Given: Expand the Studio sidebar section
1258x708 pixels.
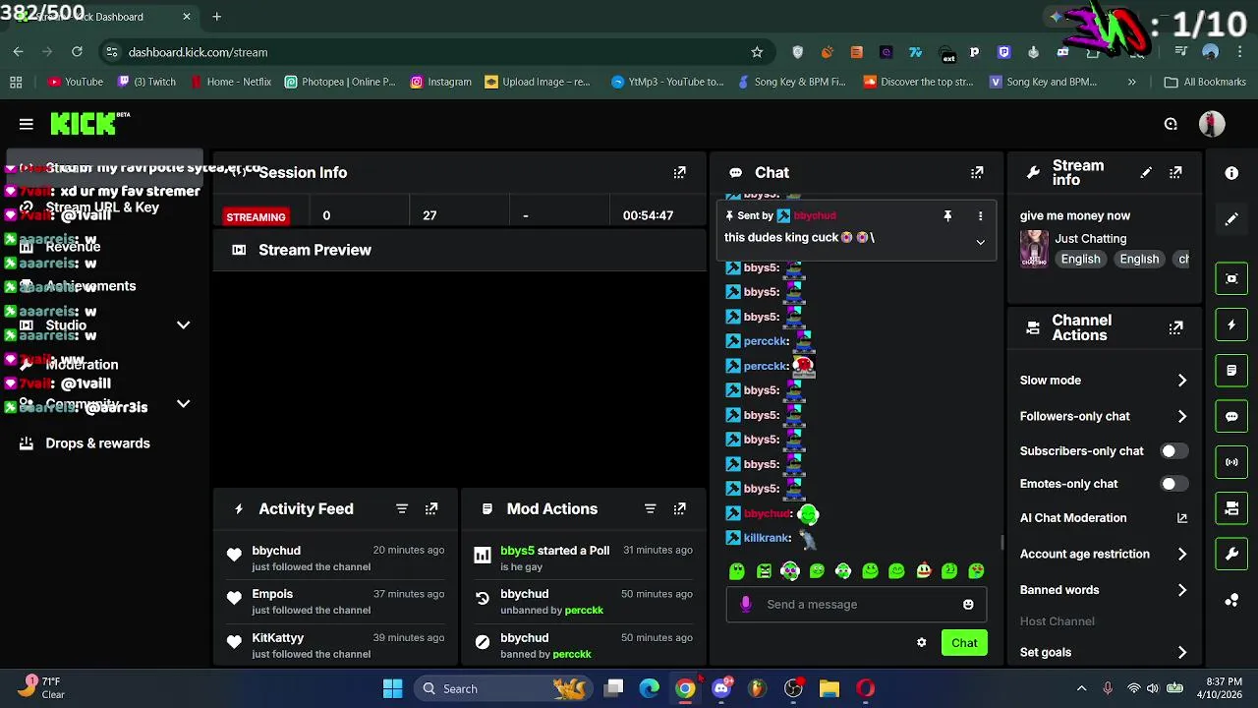Looking at the screenshot, I should (183, 325).
